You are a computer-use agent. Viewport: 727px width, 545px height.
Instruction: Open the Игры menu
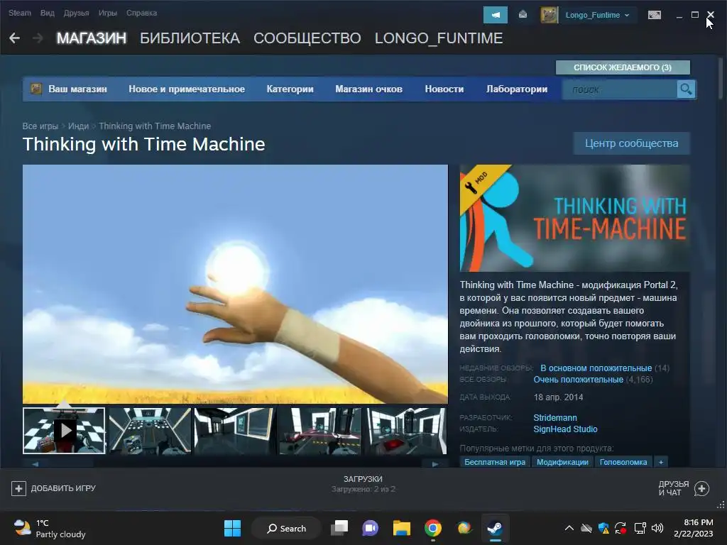point(108,13)
